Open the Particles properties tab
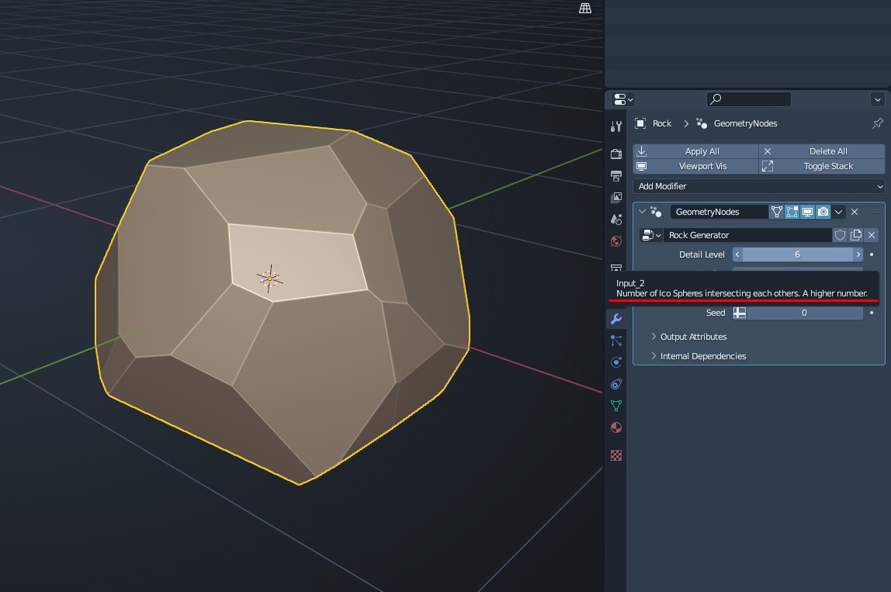The width and height of the screenshot is (891, 592). pyautogui.click(x=616, y=341)
